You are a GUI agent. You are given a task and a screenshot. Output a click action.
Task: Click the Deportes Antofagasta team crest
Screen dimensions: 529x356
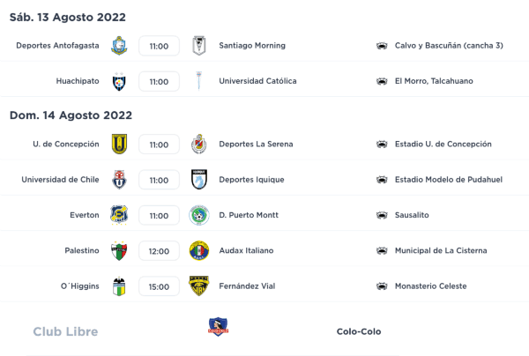(119, 46)
